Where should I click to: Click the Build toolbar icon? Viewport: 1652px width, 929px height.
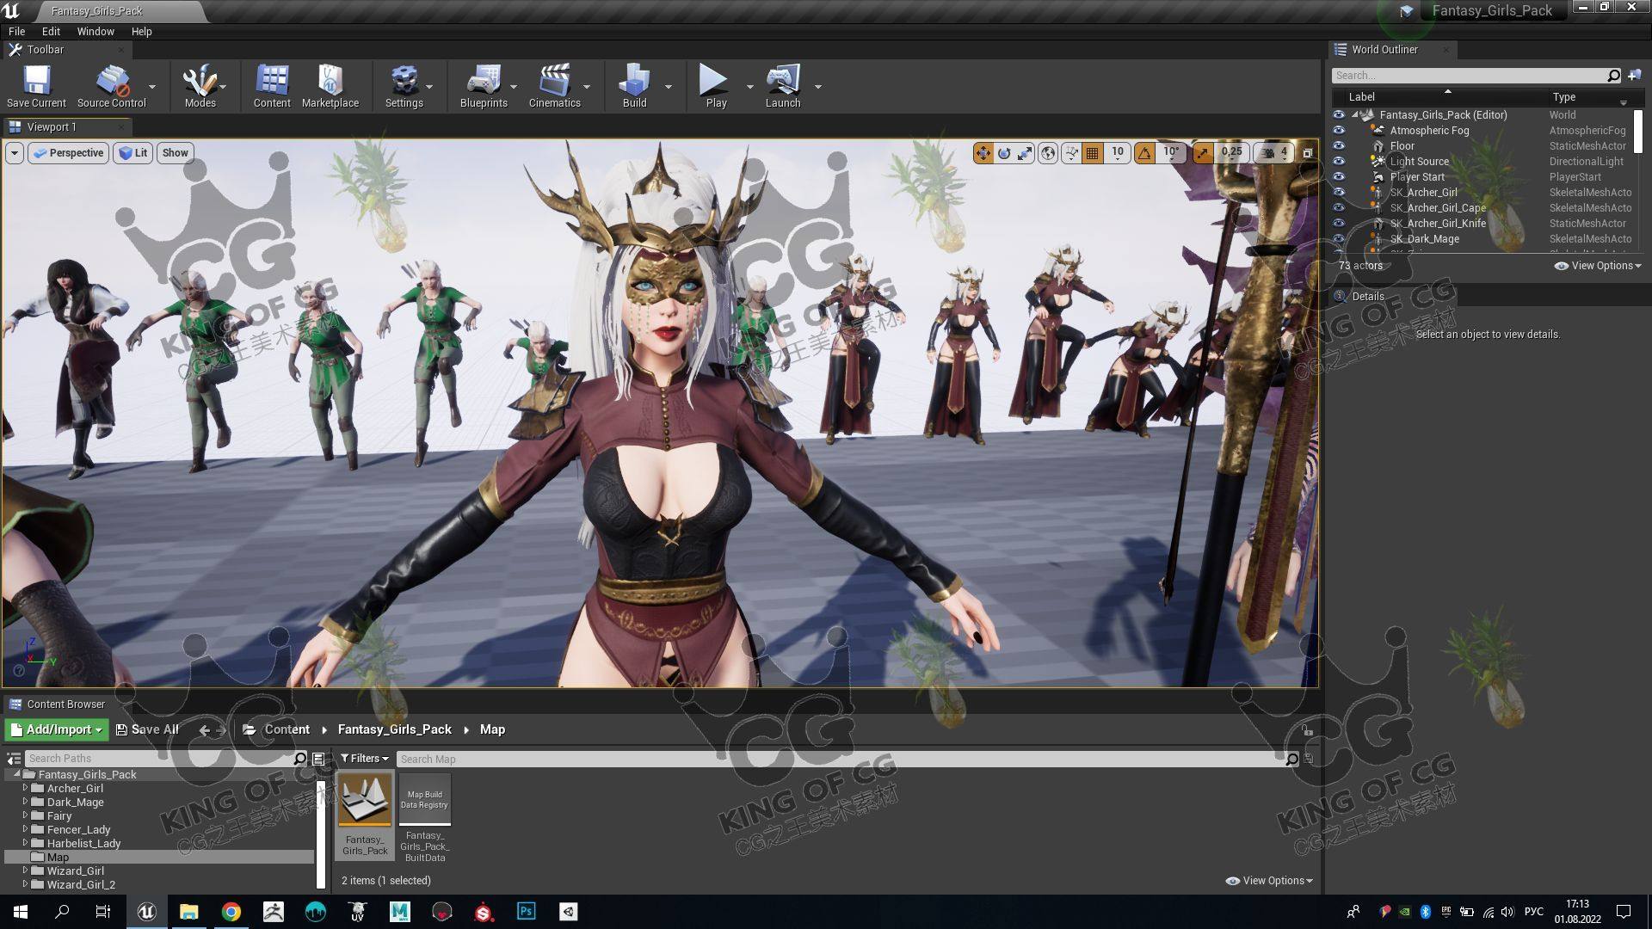634,86
